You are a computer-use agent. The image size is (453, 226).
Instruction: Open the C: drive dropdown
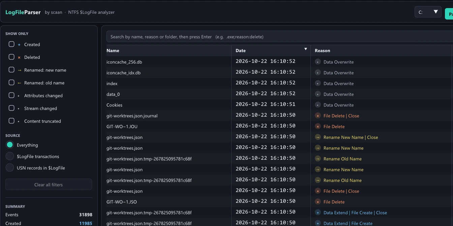coord(428,12)
